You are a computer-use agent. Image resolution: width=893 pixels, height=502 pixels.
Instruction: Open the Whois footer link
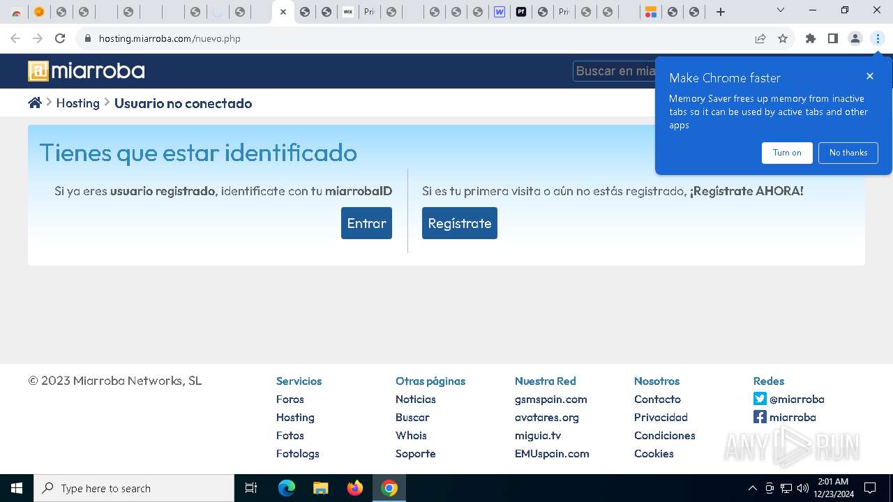[x=411, y=435]
